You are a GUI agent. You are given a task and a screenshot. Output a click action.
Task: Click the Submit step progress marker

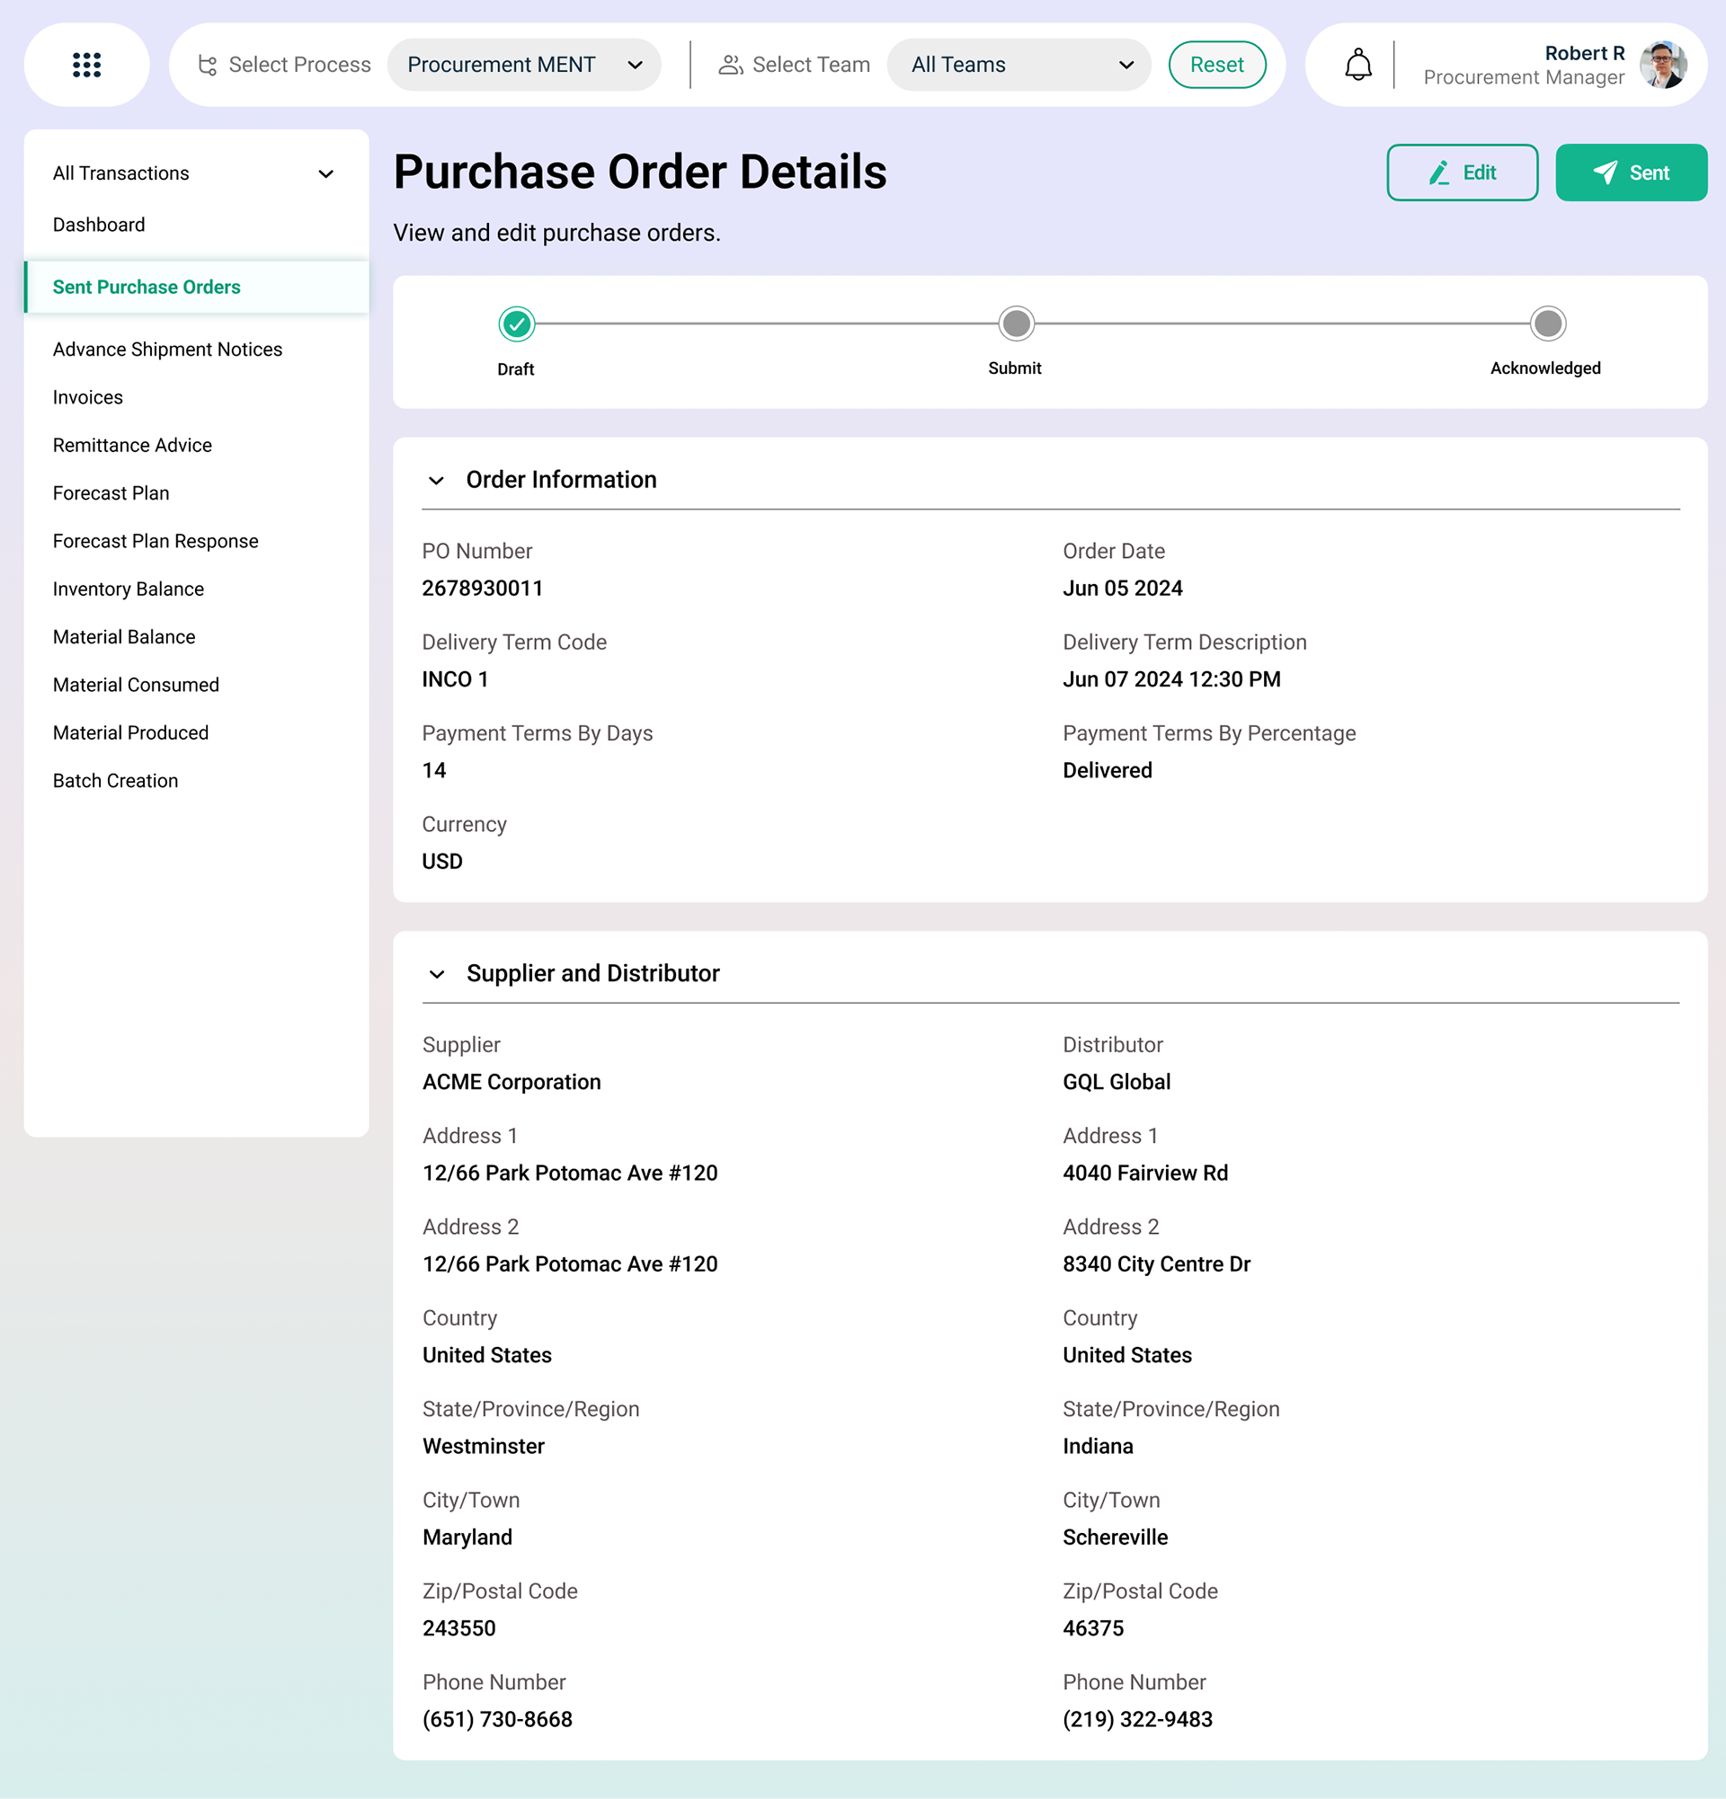pos(1016,324)
